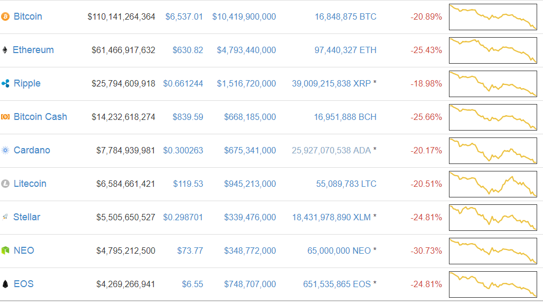This screenshot has height=302, width=543.
Task: Click the orange Bitcoin logo icon
Action: tap(5, 16)
